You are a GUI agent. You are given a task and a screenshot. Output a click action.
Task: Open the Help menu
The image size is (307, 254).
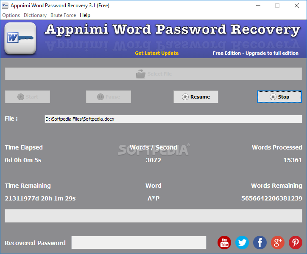coord(85,15)
